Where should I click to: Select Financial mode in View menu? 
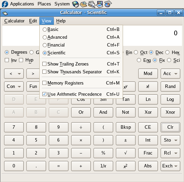(81, 45)
